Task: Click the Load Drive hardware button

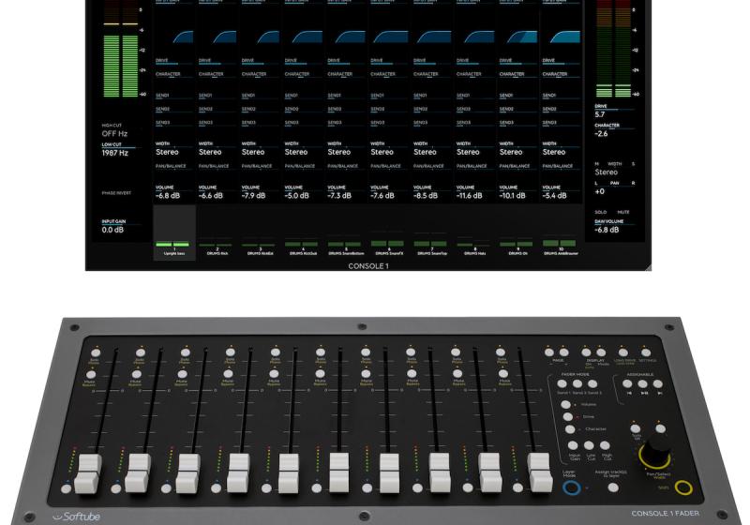Action: (623, 352)
